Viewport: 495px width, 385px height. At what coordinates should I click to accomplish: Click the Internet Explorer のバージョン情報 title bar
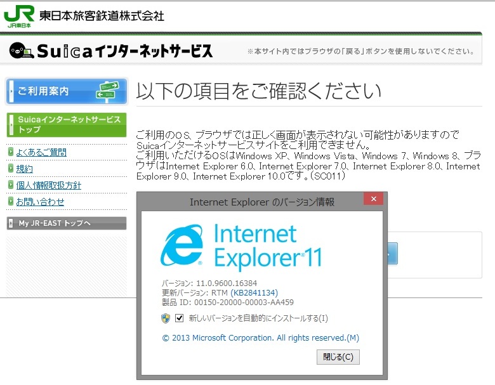[x=262, y=202]
